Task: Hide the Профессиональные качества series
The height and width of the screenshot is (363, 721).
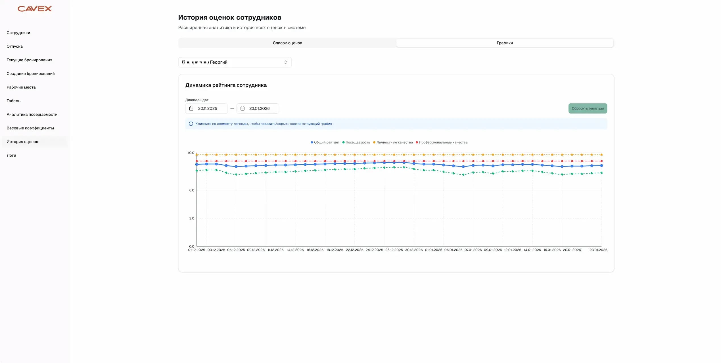Action: click(x=443, y=142)
